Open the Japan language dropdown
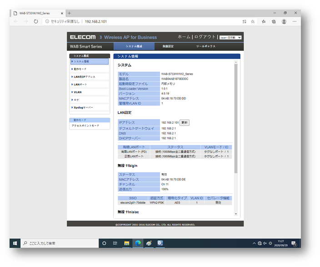 230,37
